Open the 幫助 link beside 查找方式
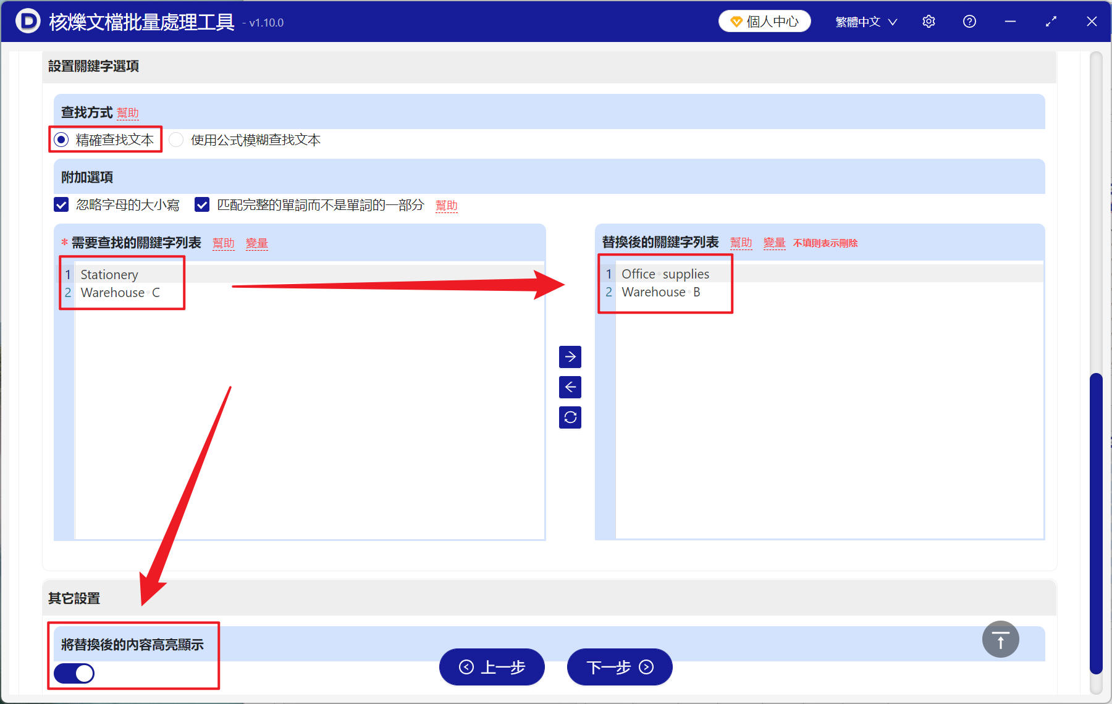This screenshot has height=704, width=1112. (x=128, y=112)
